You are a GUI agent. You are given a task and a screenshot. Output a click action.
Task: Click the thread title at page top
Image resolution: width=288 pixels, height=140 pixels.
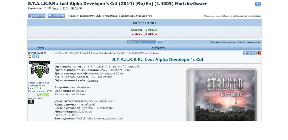118,3
